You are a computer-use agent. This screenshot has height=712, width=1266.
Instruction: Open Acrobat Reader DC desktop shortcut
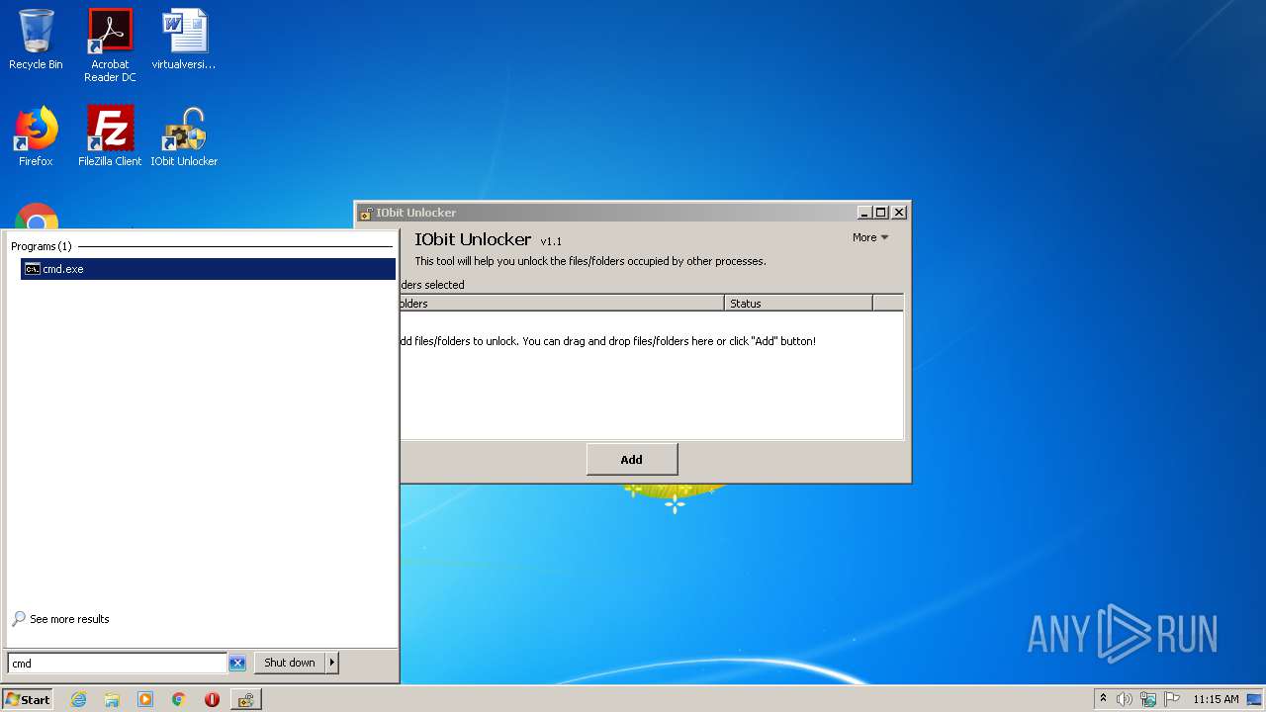click(110, 44)
